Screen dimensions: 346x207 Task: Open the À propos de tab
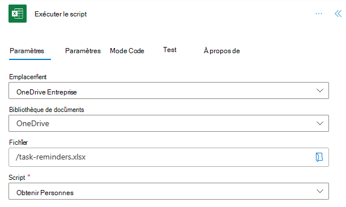tap(222, 51)
